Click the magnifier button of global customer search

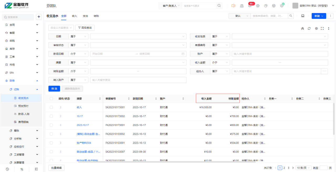coord(219,6)
